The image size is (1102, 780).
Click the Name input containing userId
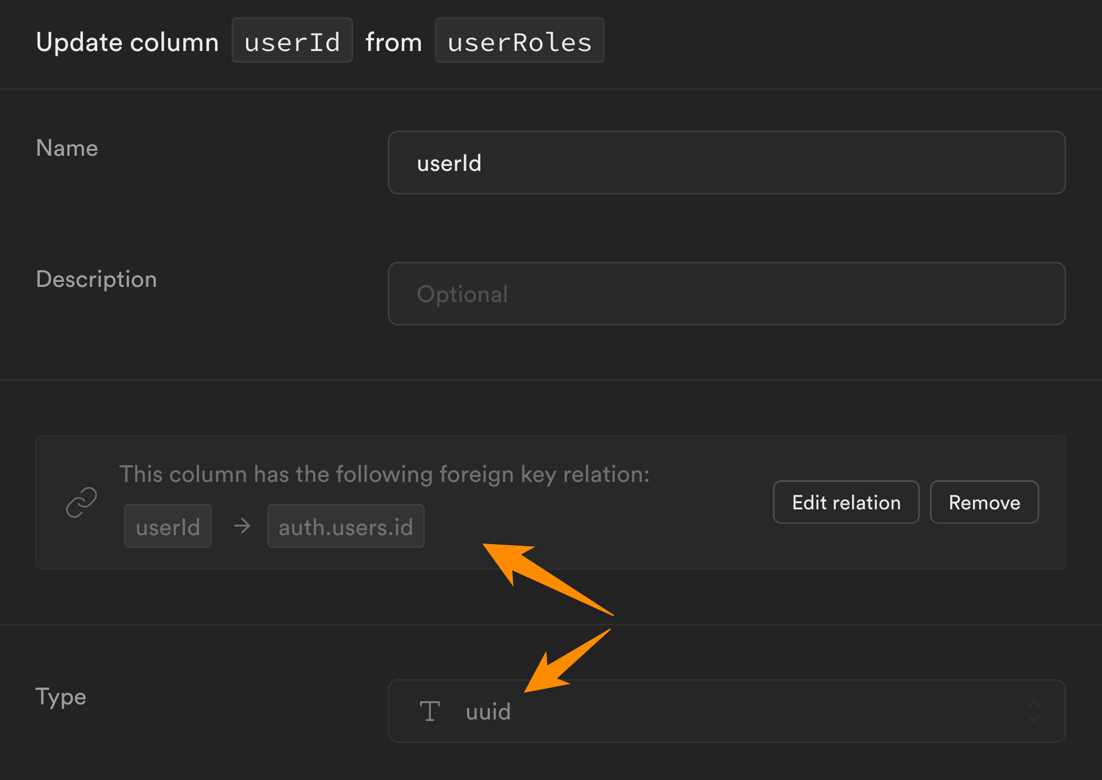[726, 162]
